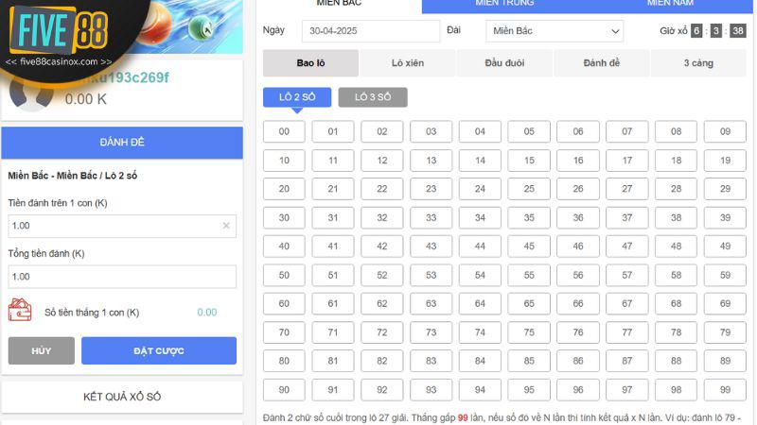Select the Lô xiên bet type
The width and height of the screenshot is (757, 425).
(x=408, y=63)
